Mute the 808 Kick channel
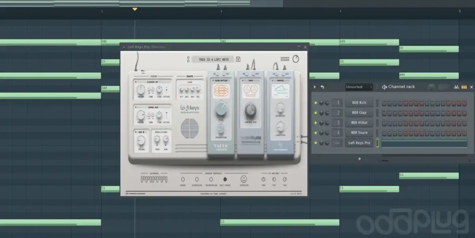 [x=315, y=103]
